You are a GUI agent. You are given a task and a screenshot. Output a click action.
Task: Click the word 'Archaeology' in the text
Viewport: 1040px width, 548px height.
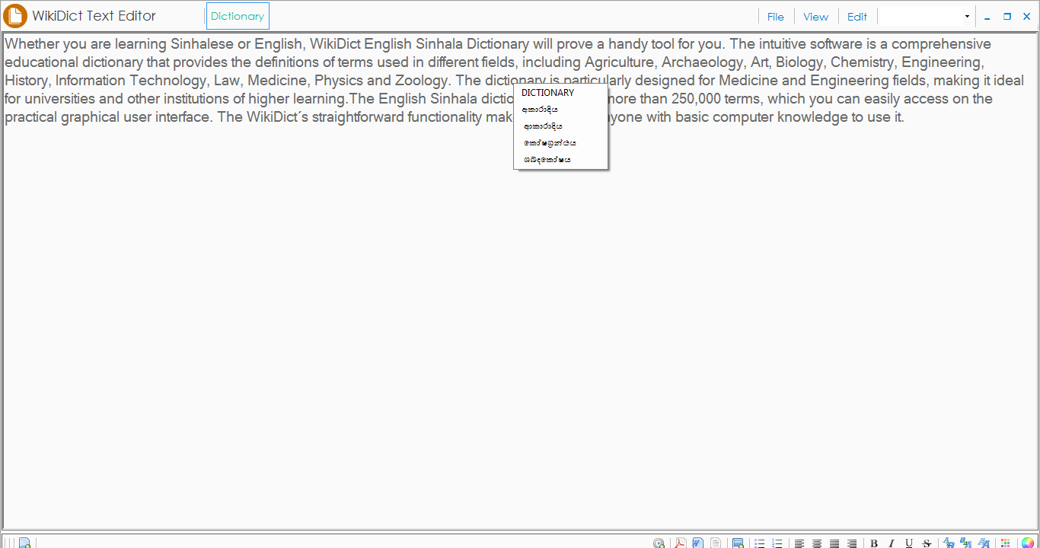700,62
